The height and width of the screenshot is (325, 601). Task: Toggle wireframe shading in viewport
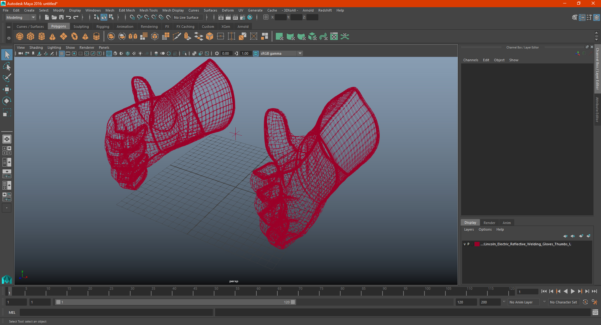[x=109, y=53]
